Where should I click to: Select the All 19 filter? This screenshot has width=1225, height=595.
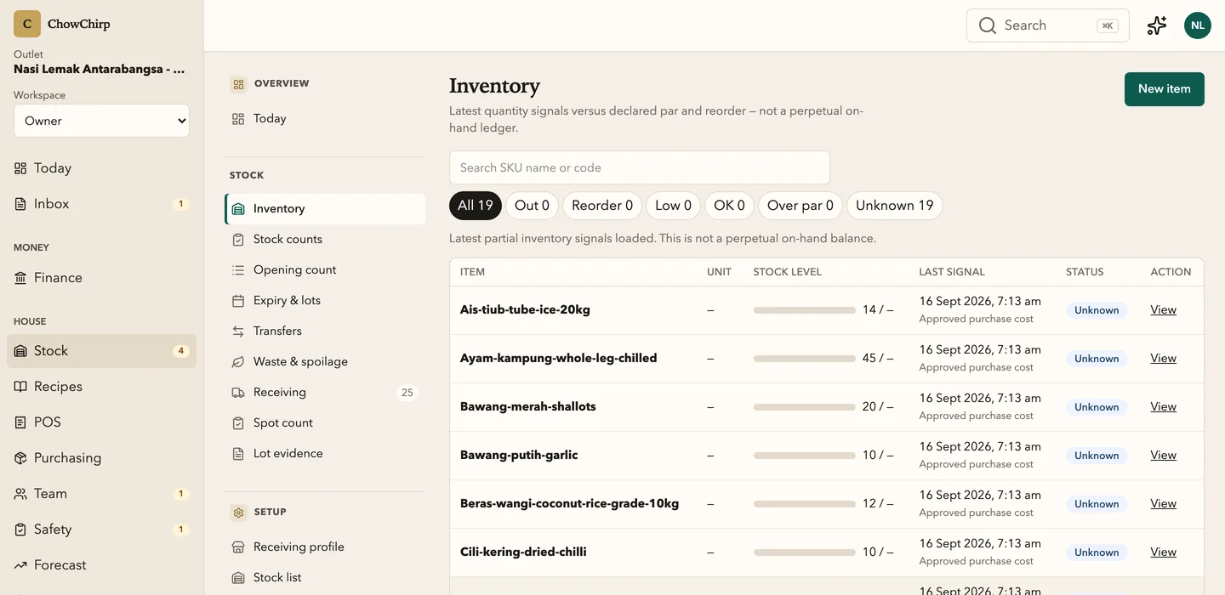click(x=476, y=206)
